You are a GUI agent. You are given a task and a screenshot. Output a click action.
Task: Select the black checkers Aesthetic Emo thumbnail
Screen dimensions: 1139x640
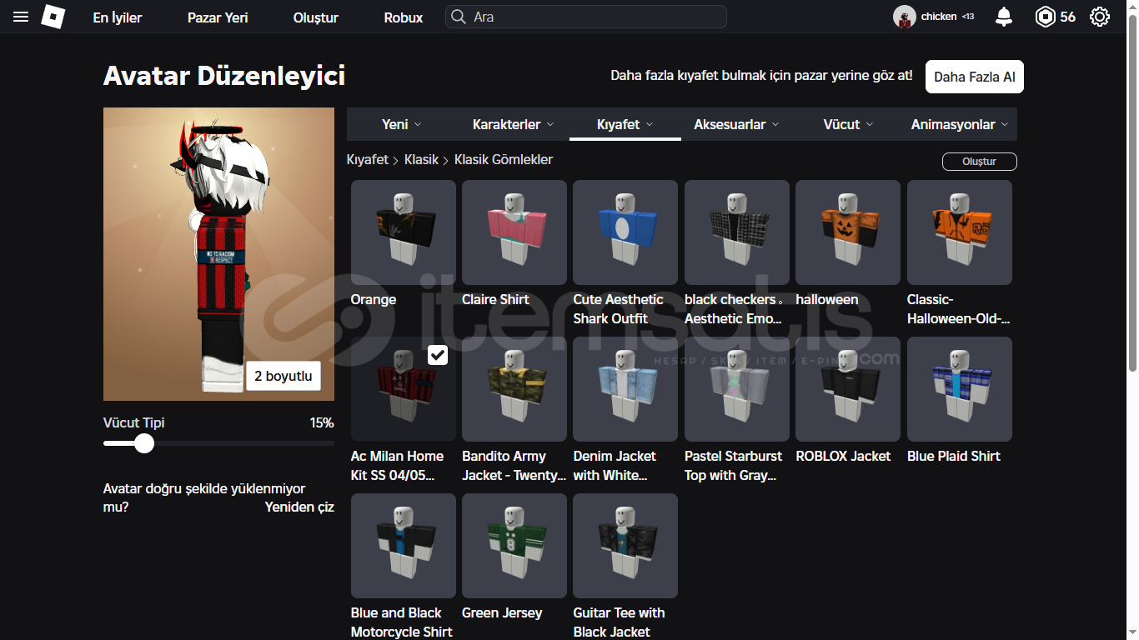(737, 232)
